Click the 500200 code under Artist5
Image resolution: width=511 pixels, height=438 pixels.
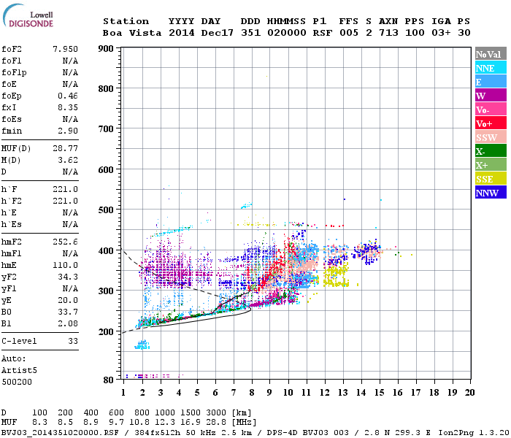(x=17, y=382)
